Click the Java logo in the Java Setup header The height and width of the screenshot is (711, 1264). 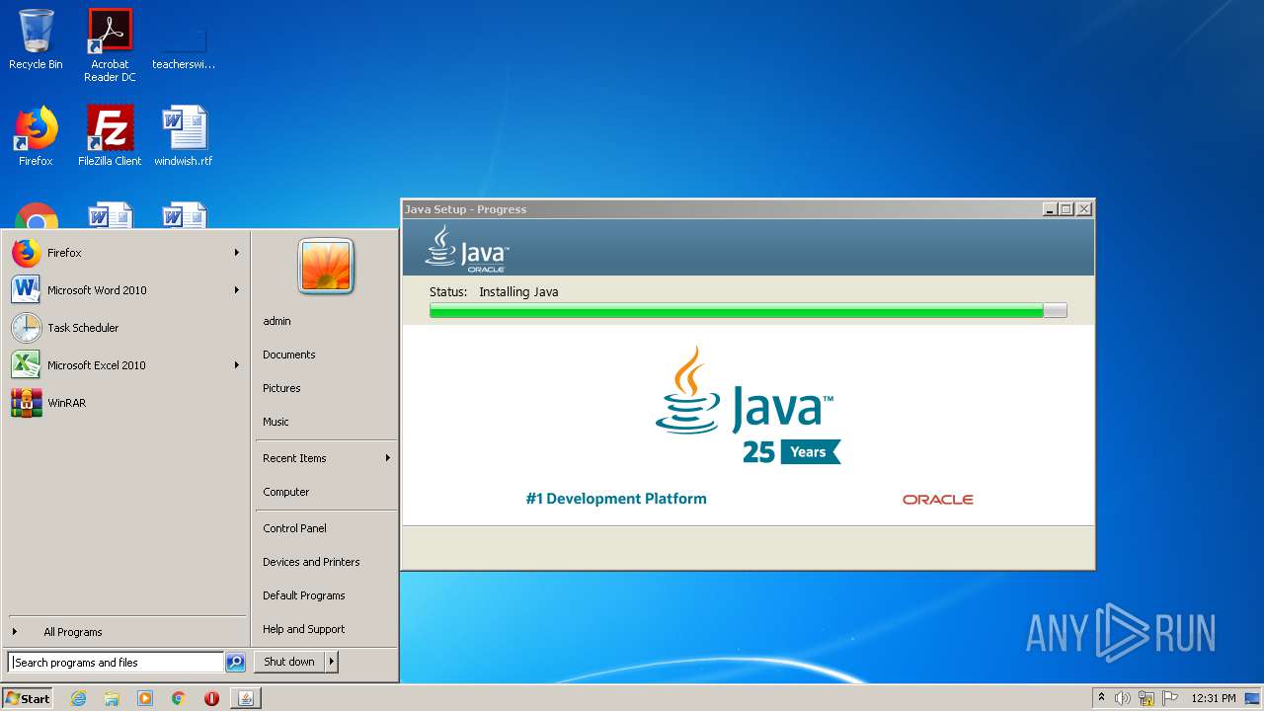coord(466,248)
